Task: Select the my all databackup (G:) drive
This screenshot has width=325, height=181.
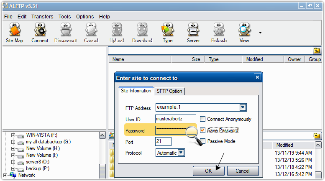Action: click(48, 142)
